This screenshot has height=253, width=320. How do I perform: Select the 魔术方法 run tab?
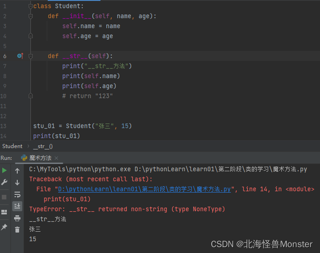point(40,158)
